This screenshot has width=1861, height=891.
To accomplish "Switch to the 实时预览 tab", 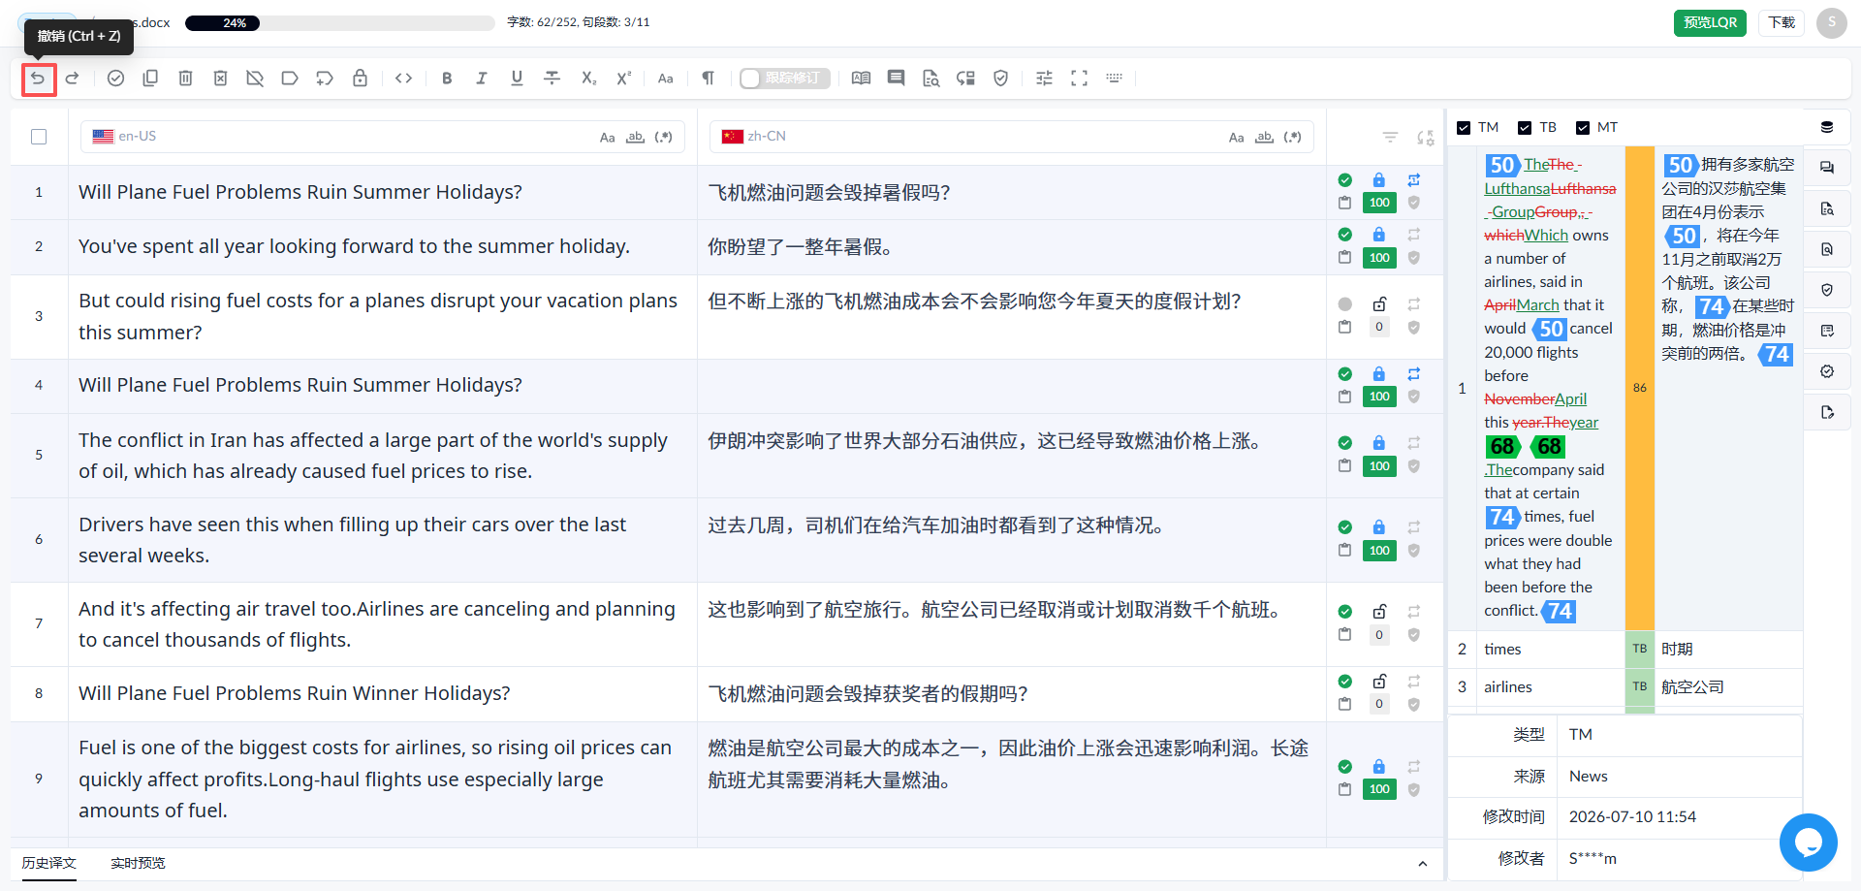I will [x=138, y=863].
